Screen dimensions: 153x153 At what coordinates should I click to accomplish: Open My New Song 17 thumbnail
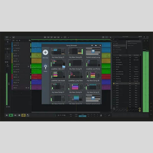coord(58,87)
